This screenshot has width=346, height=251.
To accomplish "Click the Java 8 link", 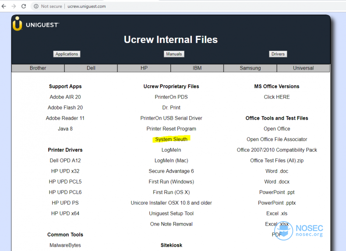I will (65, 129).
